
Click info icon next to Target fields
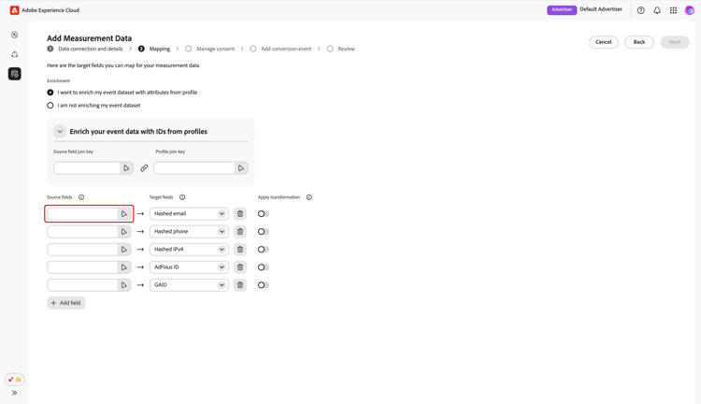coord(182,197)
